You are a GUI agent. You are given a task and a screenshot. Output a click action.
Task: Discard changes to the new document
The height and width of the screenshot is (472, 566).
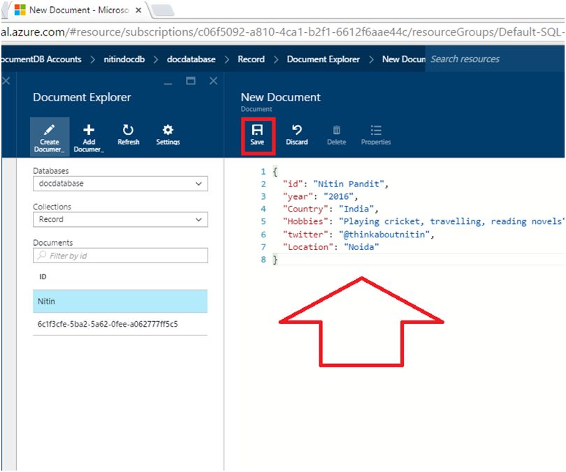297,135
